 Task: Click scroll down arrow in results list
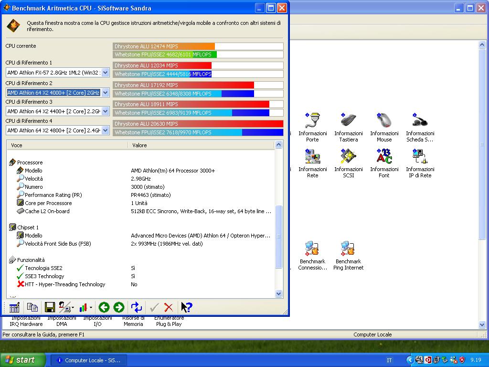(279, 294)
